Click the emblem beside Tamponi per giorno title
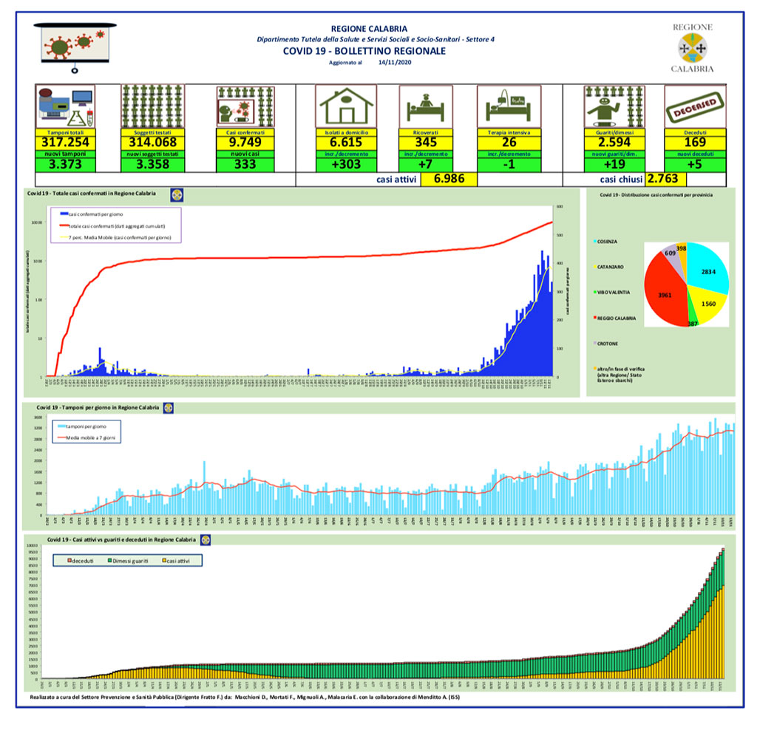Viewport: 757px width, 730px height. 169,408
